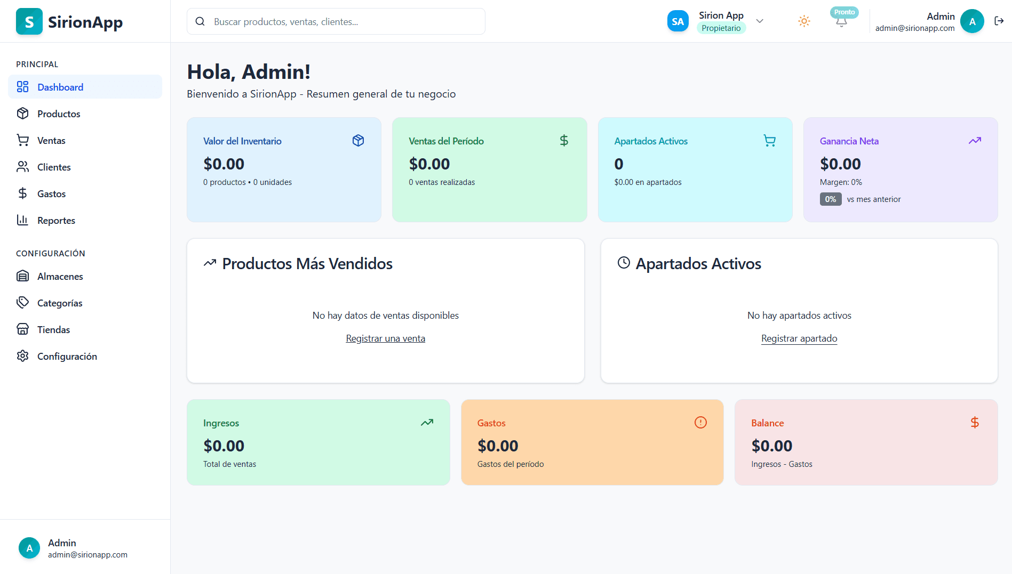Expand the Sirion App store dropdown chevron
This screenshot has width=1012, height=574.
click(x=760, y=21)
